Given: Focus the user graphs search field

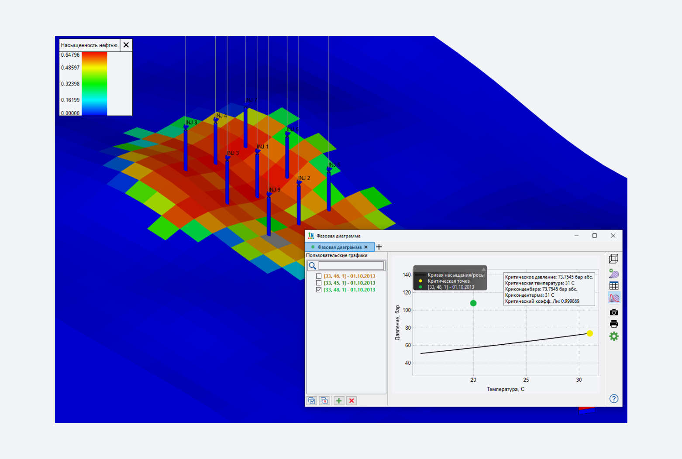Looking at the screenshot, I should point(351,266).
